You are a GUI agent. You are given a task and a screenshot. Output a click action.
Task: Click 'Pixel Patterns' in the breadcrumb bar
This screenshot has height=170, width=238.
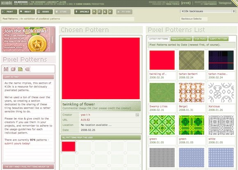(x=10, y=19)
